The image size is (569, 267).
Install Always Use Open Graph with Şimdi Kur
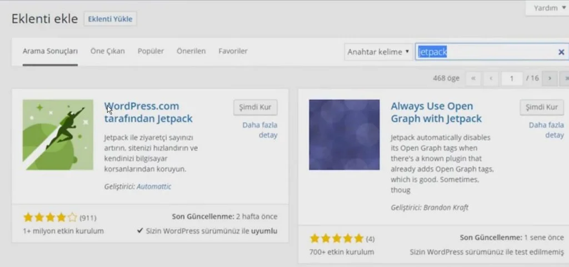[x=542, y=107]
